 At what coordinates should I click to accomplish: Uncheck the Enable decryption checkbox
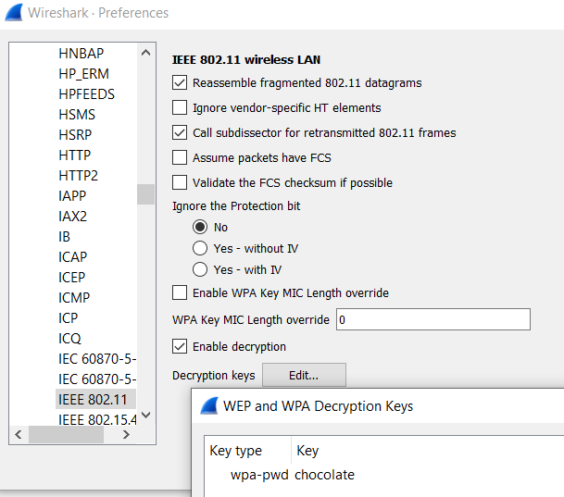point(180,346)
